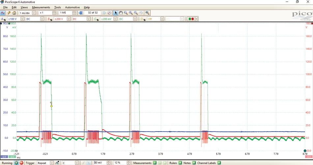
Task: Click the circular ruler handle at bottom-right of graph
Action: pyautogui.click(x=305, y=151)
